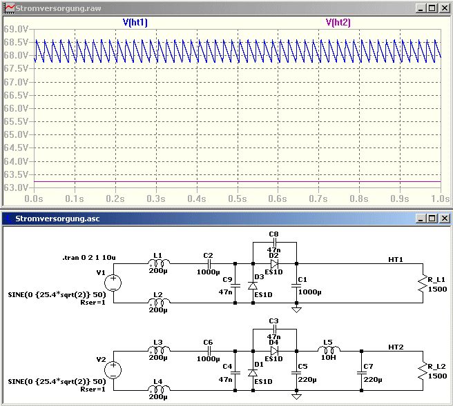Click diode D2 symbol
453x406 pixels.
point(274,263)
